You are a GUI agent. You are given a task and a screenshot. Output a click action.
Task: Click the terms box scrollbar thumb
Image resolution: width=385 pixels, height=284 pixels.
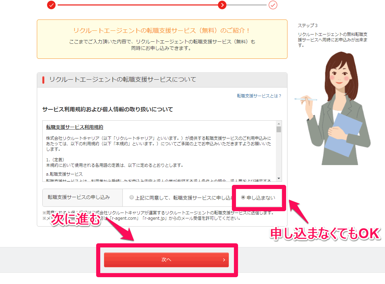(x=279, y=130)
